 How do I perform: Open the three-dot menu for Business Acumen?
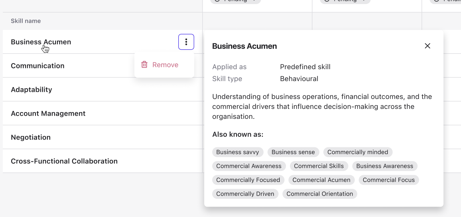186,42
